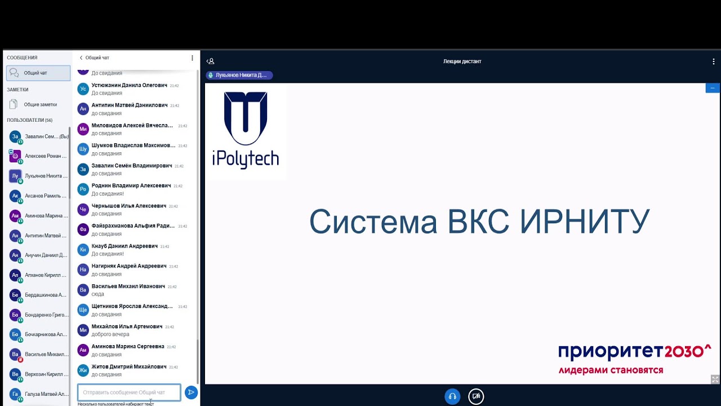
Task: Click the Ми avatar of Михайлов's chat message
Action: click(83, 330)
